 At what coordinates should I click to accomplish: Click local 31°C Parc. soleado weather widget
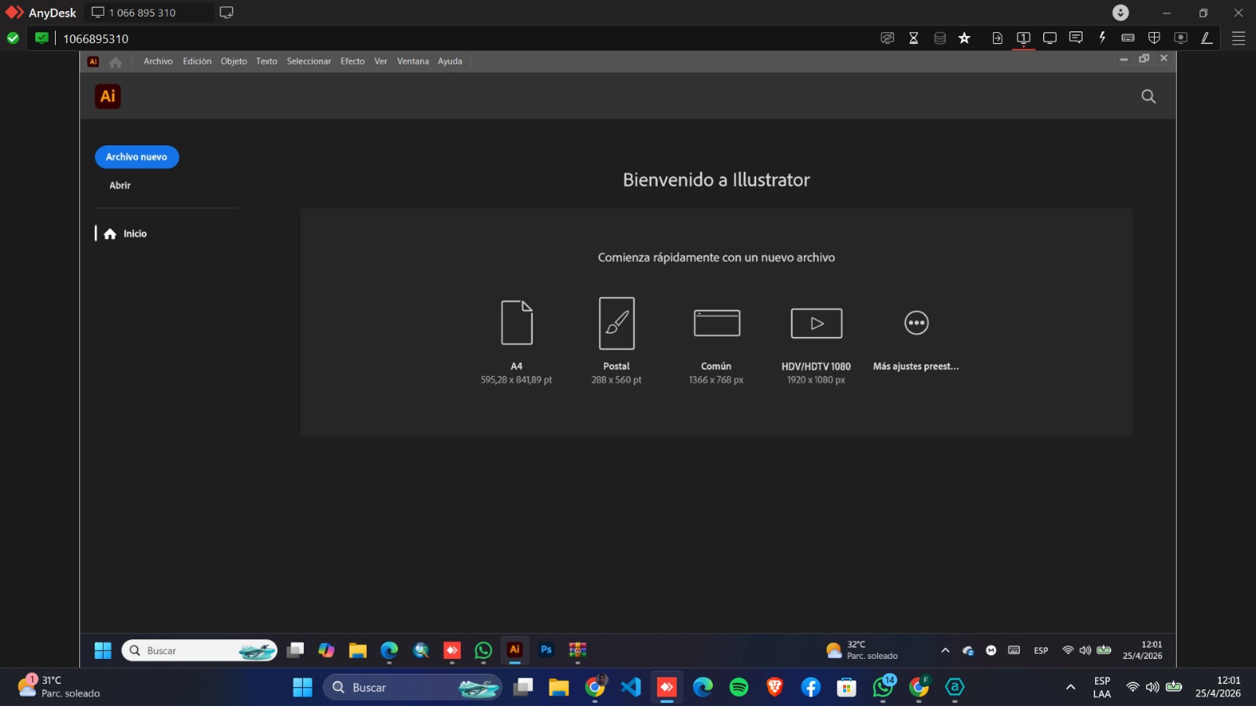pyautogui.click(x=60, y=686)
